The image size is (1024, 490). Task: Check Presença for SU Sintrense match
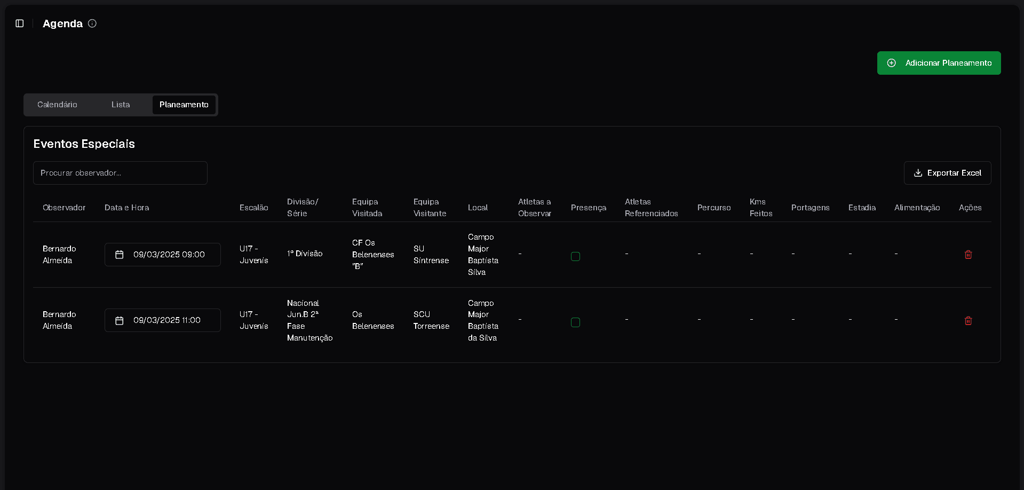coord(575,256)
